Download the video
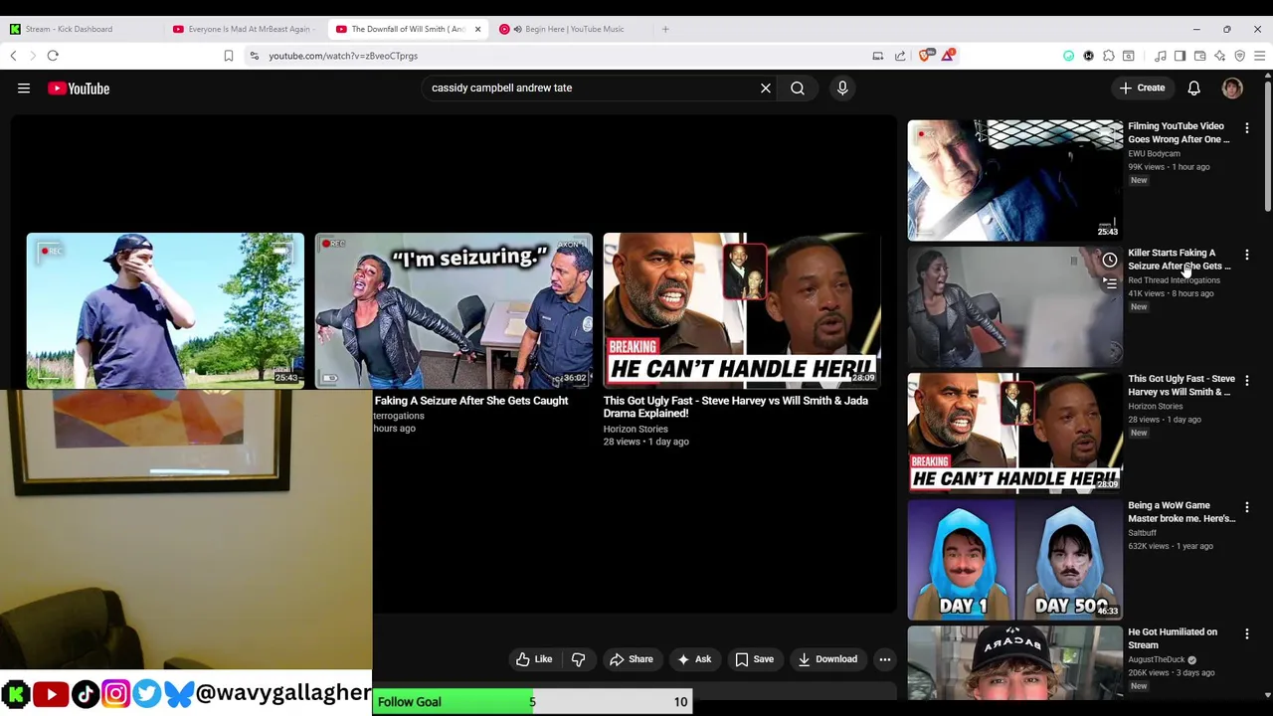 click(827, 659)
